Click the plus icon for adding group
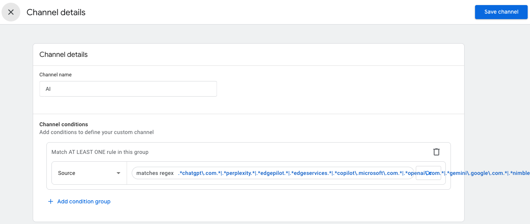This screenshot has width=530, height=224. click(x=50, y=201)
